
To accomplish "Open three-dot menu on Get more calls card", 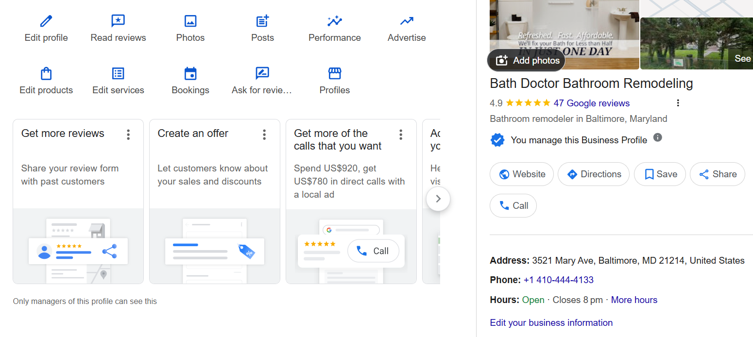I will 401,135.
